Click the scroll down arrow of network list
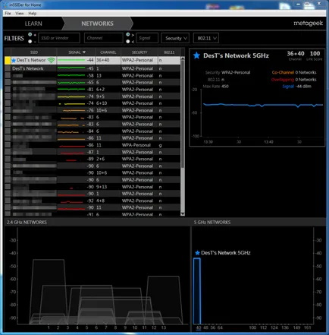 click(x=183, y=214)
